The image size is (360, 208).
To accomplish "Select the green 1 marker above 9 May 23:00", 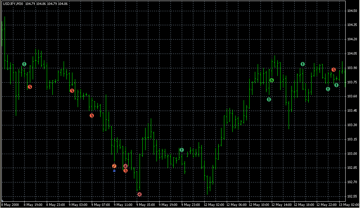I will point(182,150).
